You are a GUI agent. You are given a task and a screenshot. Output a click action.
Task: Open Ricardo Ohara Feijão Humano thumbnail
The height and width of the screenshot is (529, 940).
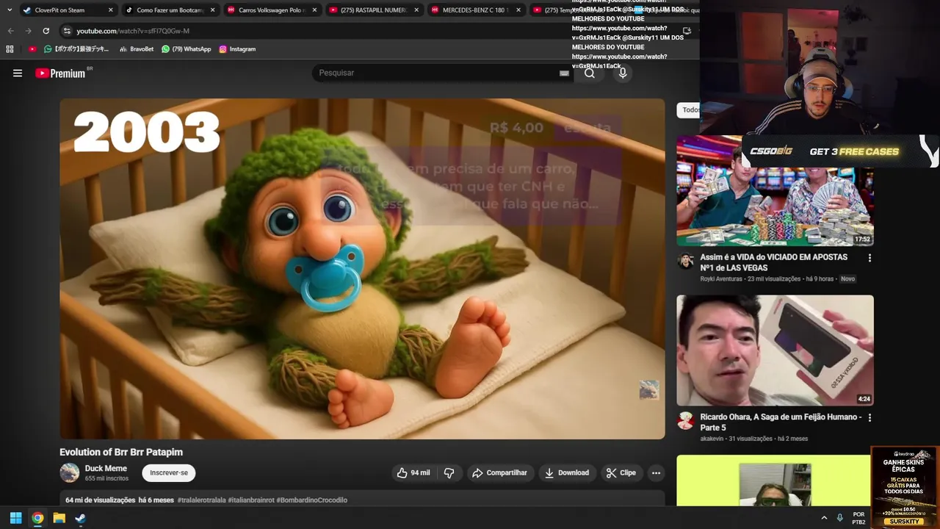(775, 350)
